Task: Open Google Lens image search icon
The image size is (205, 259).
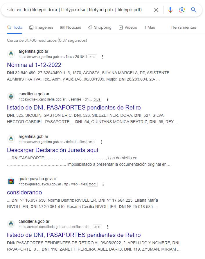Action: point(182,10)
